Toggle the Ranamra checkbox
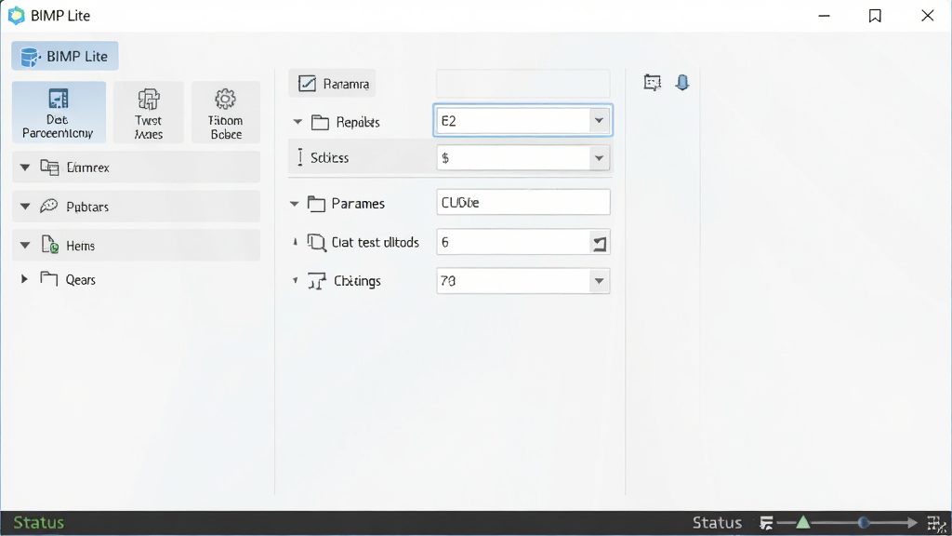 (307, 84)
